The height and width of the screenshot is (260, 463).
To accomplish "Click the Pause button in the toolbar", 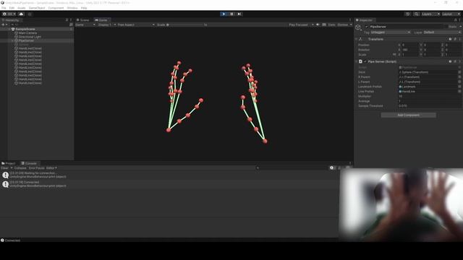I will point(231,14).
